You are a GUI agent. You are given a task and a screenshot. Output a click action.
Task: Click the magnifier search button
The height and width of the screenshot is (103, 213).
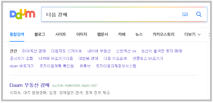pyautogui.click(x=199, y=14)
